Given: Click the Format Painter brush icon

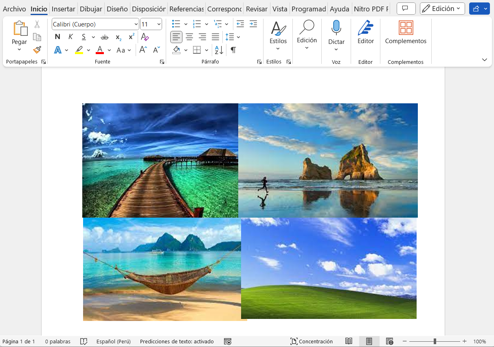Looking at the screenshot, I should (37, 50).
